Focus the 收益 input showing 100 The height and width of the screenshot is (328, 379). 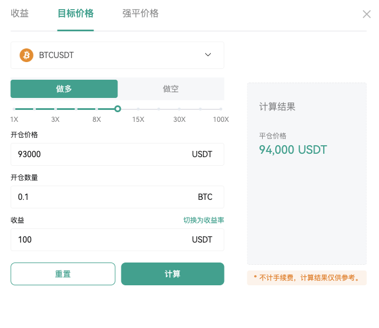(x=117, y=240)
